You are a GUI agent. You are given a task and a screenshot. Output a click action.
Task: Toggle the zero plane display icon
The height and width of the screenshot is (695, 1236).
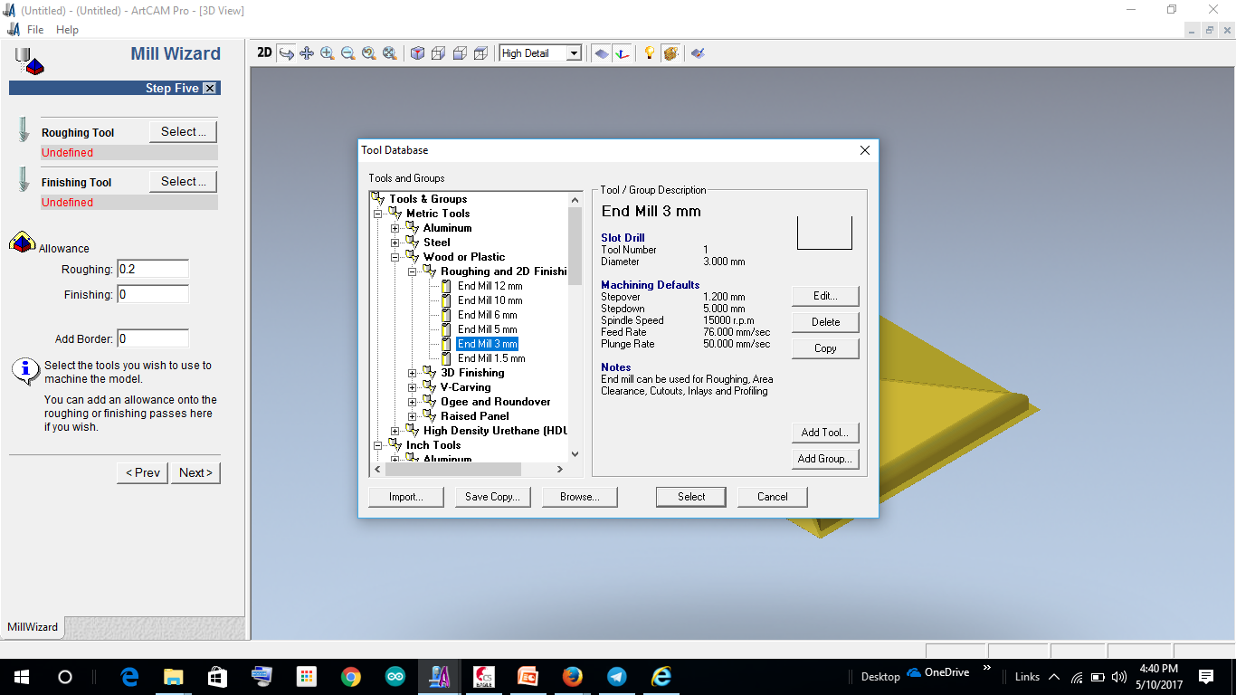[x=601, y=53]
